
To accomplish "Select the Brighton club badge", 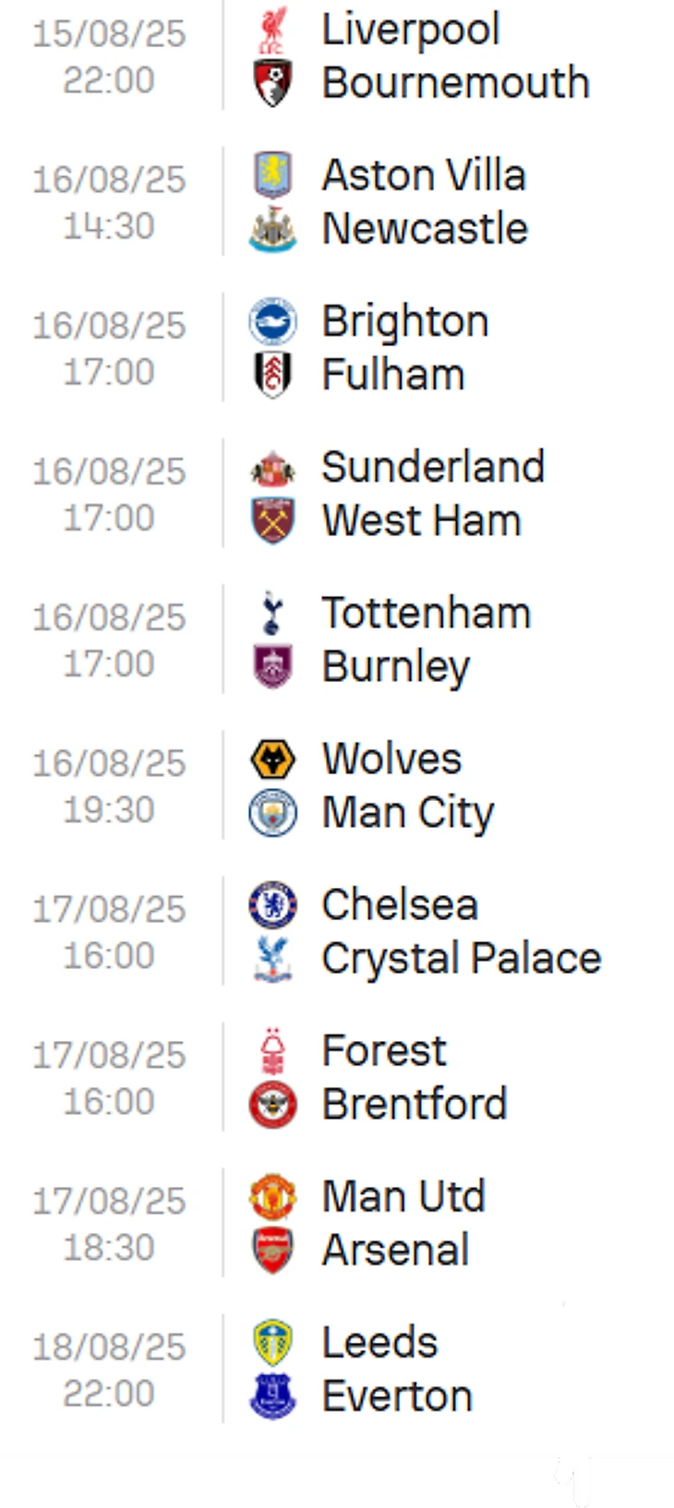I will click(x=273, y=321).
